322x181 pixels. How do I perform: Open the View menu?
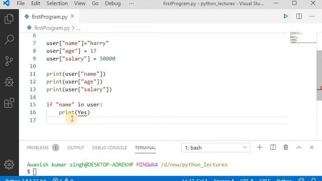[79, 4]
